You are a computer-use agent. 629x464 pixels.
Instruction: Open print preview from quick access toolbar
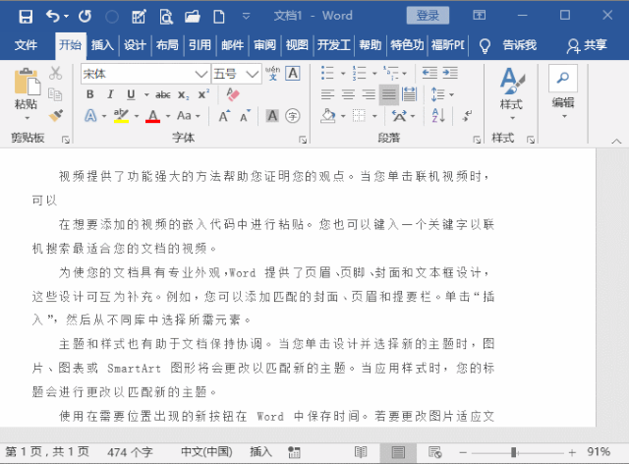point(166,17)
